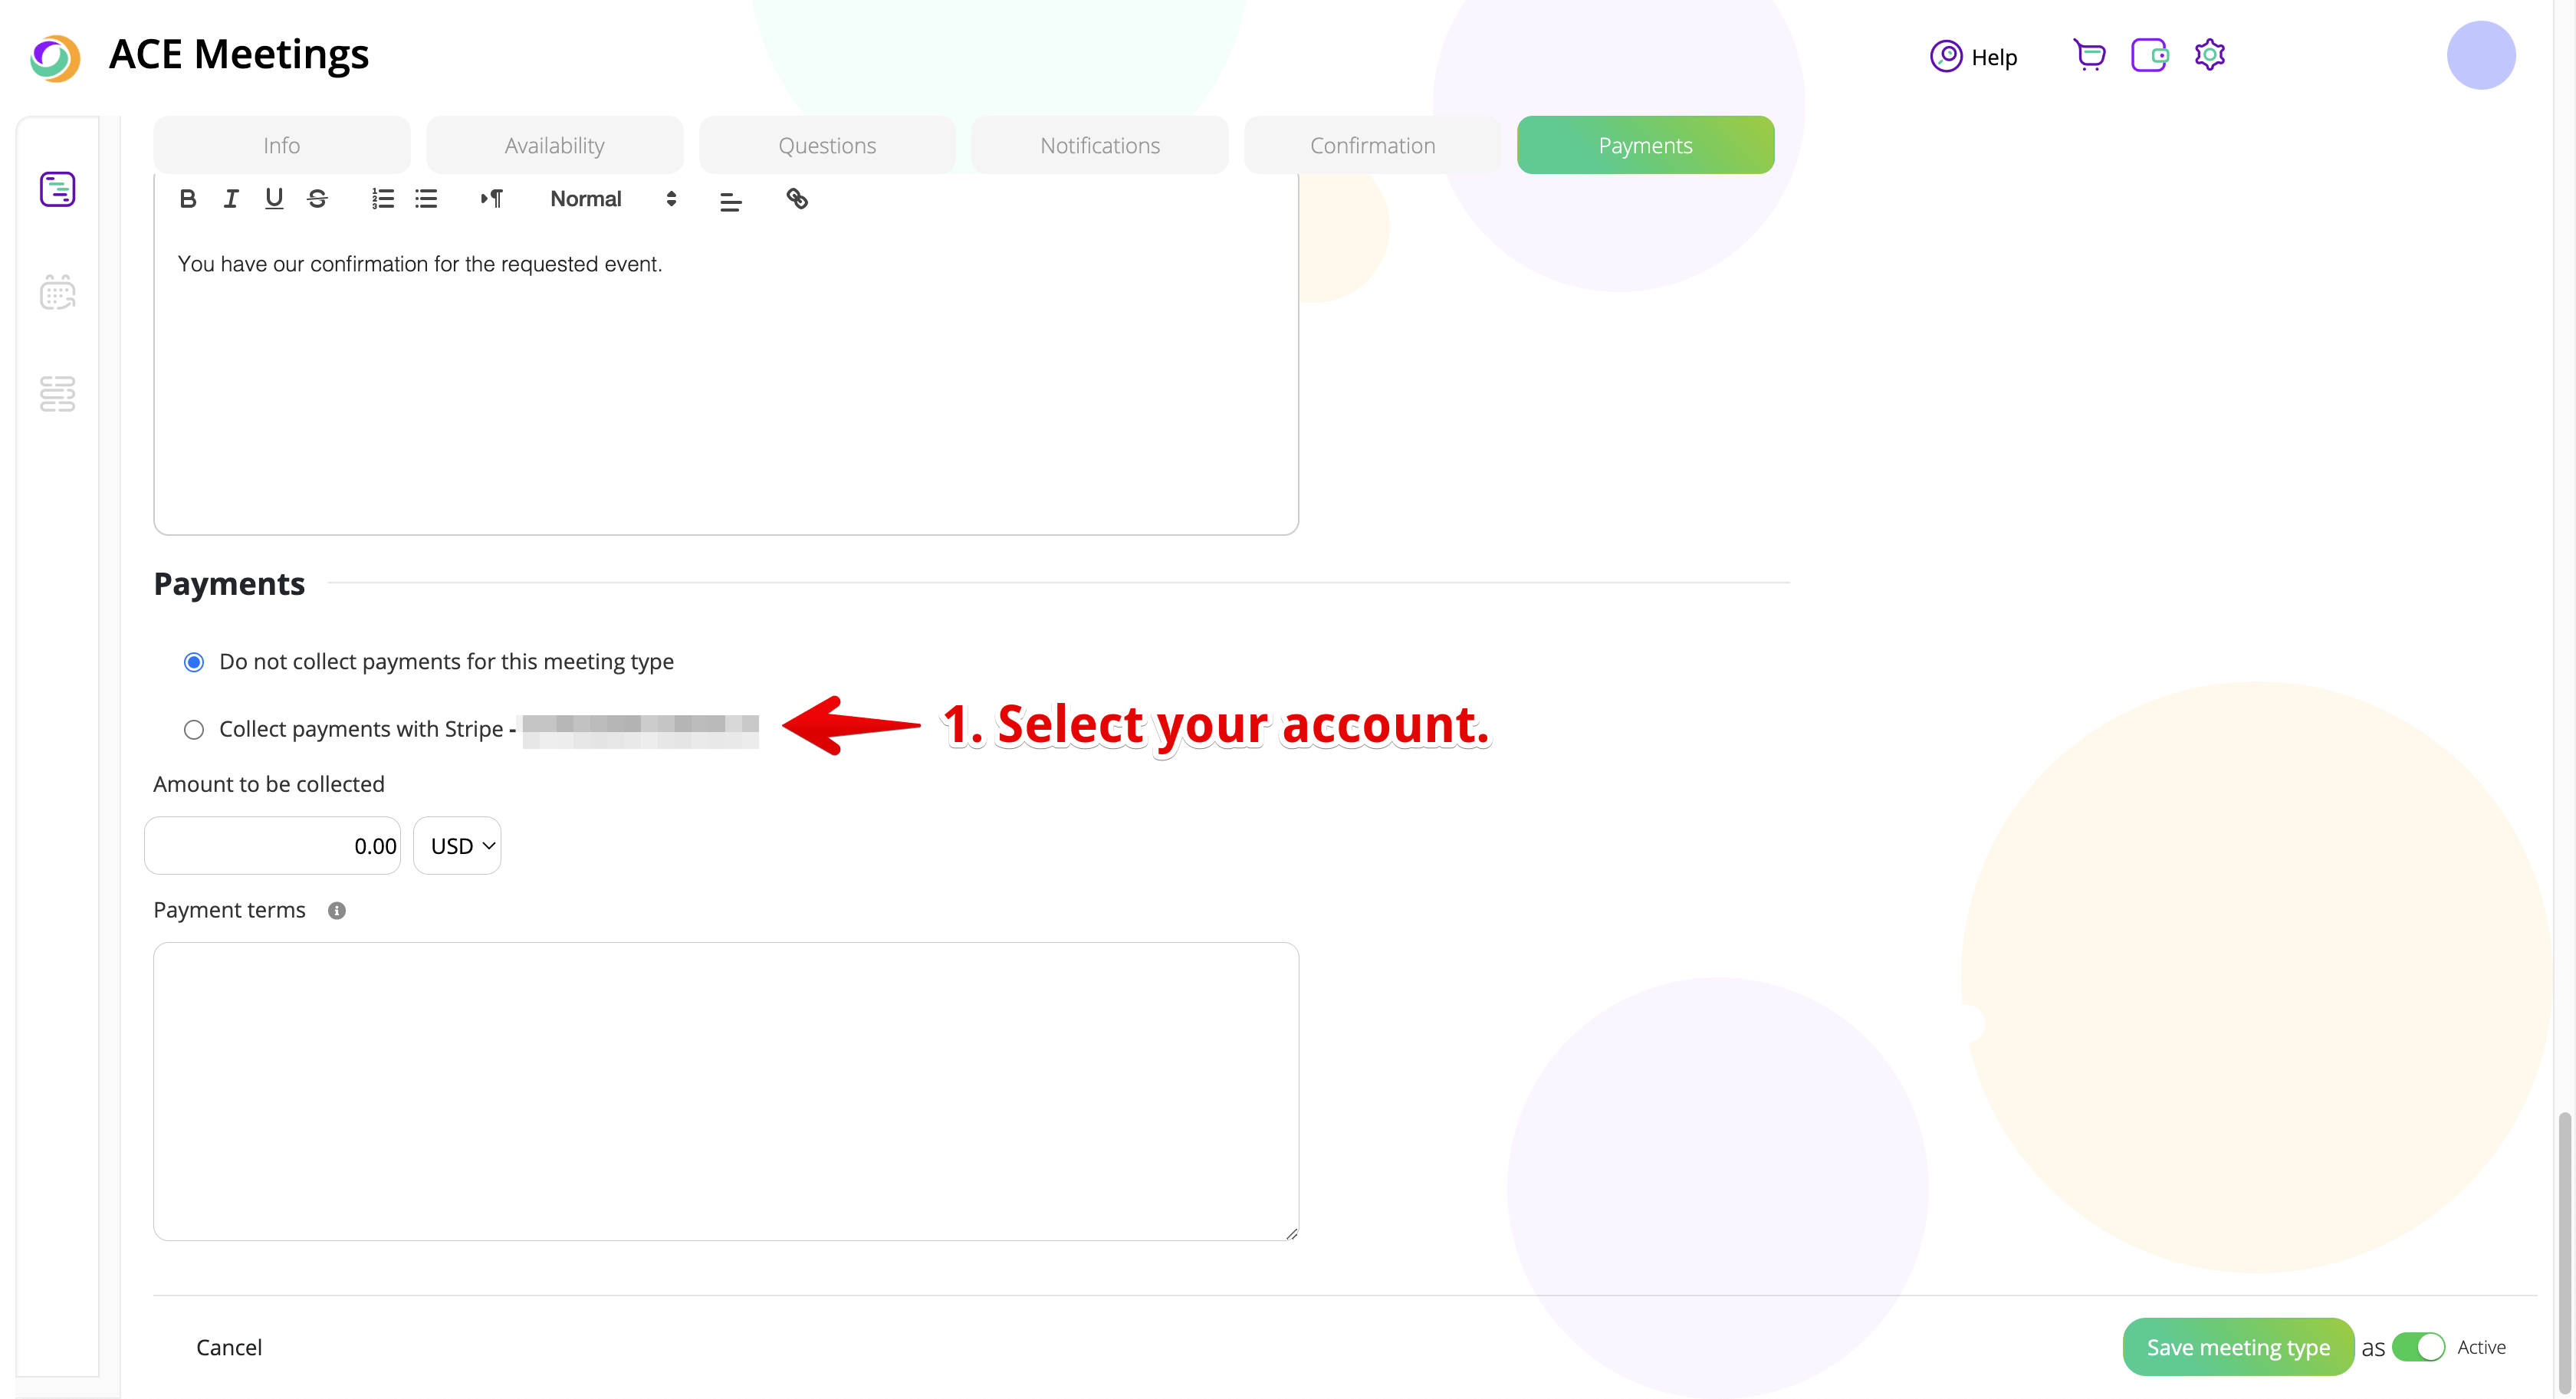Toggle bold formatting in the editor toolbar
2576x1399 pixels.
pos(187,199)
